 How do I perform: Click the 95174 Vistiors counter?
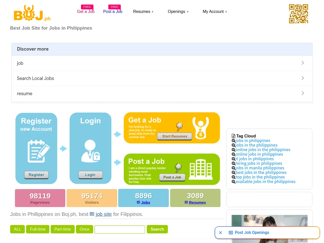(x=92, y=198)
